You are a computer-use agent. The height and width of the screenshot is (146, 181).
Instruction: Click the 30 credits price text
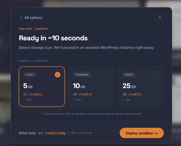click(x=132, y=94)
